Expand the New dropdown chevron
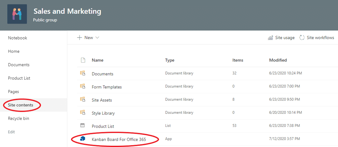 click(97, 38)
